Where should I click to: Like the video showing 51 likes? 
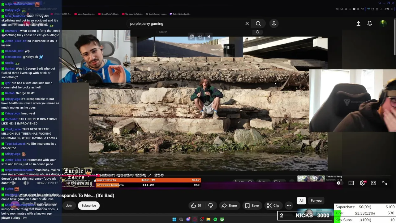[196, 206]
